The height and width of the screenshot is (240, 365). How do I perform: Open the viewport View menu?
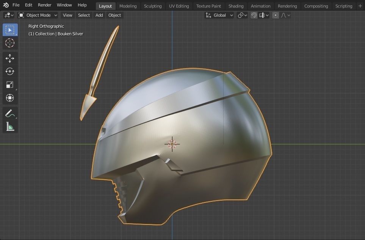[67, 16]
